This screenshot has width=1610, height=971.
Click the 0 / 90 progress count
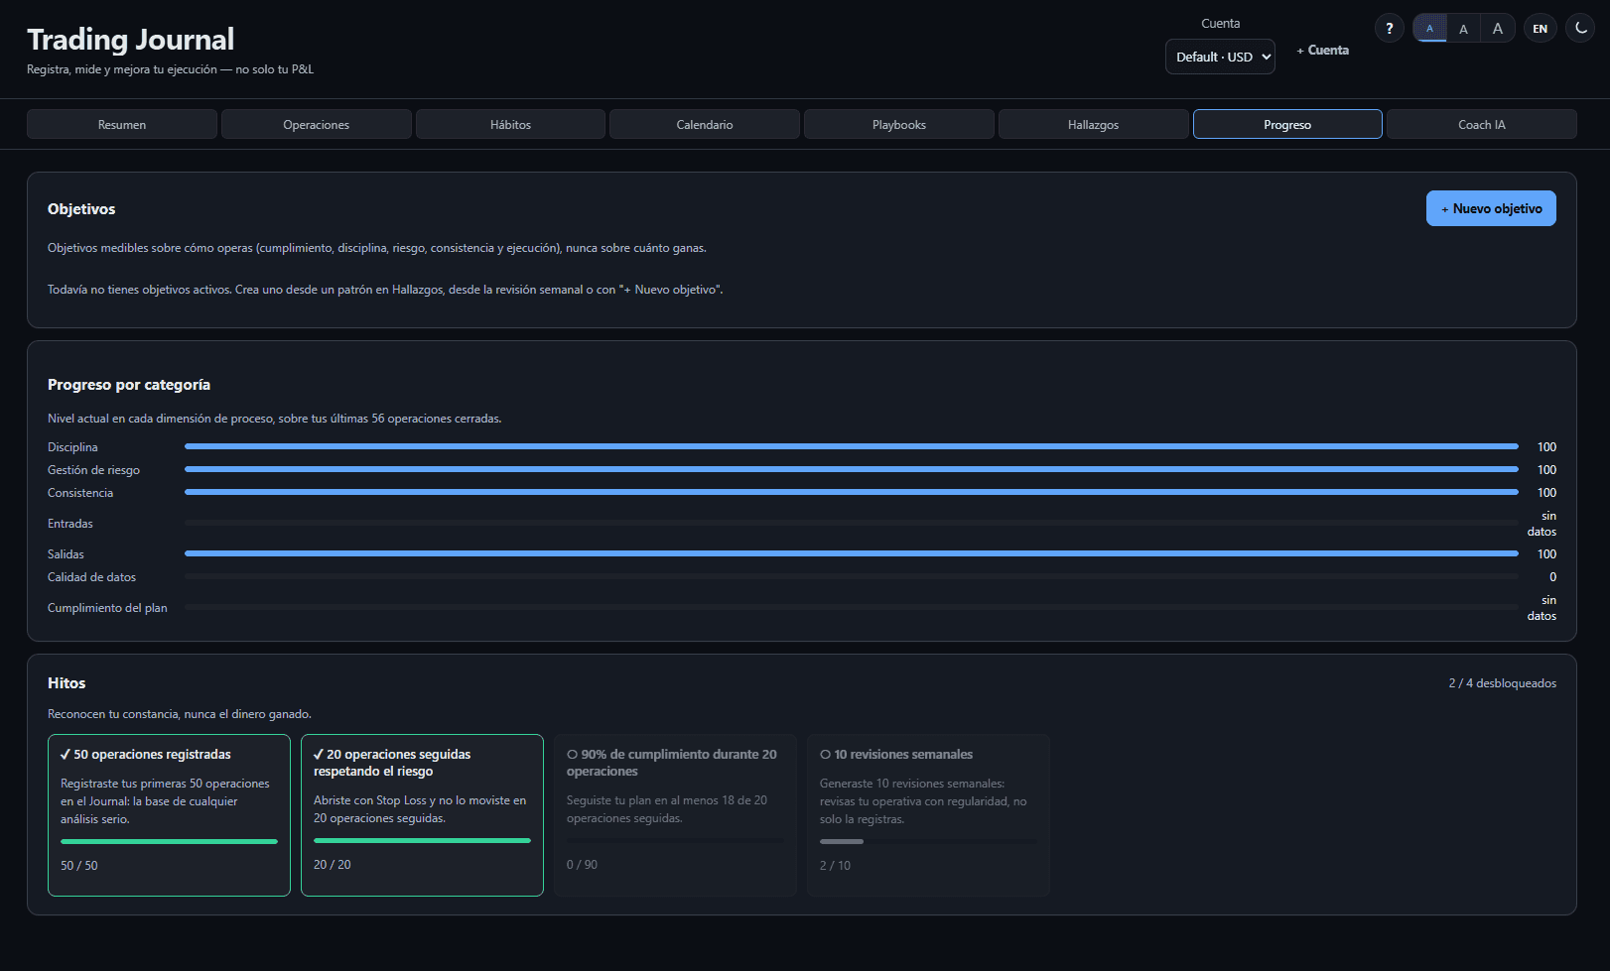[582, 865]
